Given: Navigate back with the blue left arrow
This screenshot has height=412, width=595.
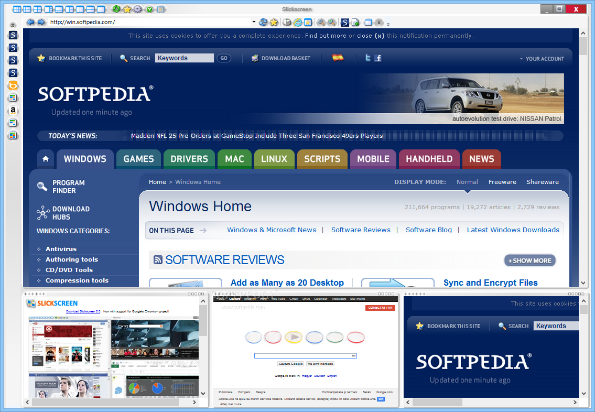Looking at the screenshot, I should coord(30,22).
